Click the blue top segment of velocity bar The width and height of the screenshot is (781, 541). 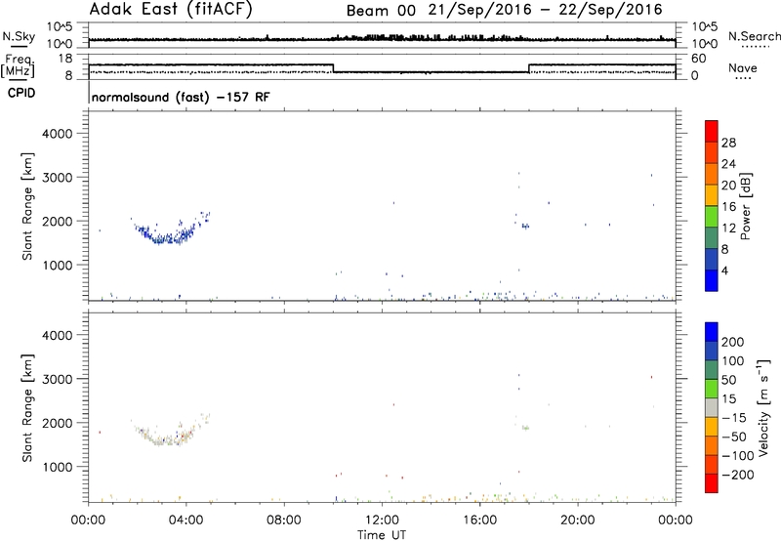tap(712, 332)
